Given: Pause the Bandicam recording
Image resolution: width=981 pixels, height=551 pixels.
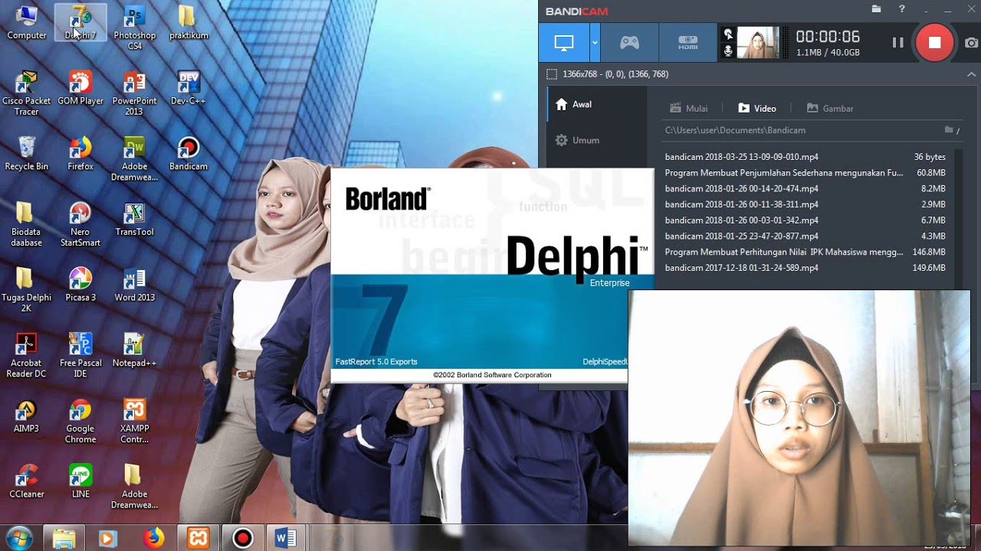Looking at the screenshot, I should click(x=897, y=43).
